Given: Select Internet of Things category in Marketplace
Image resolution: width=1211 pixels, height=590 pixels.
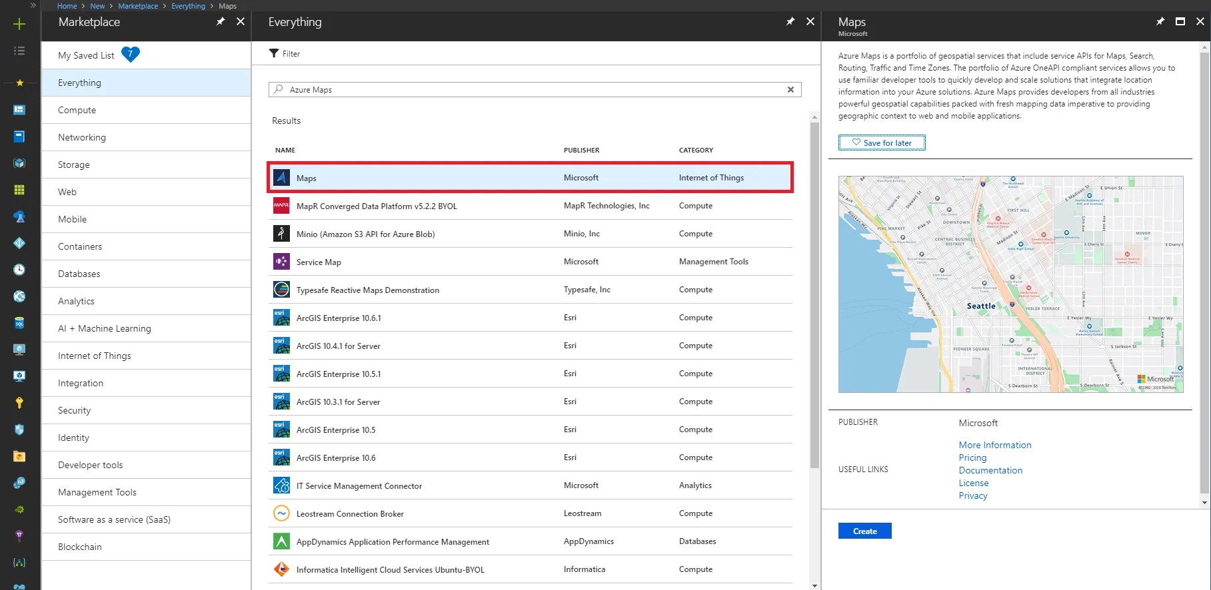Looking at the screenshot, I should (146, 356).
